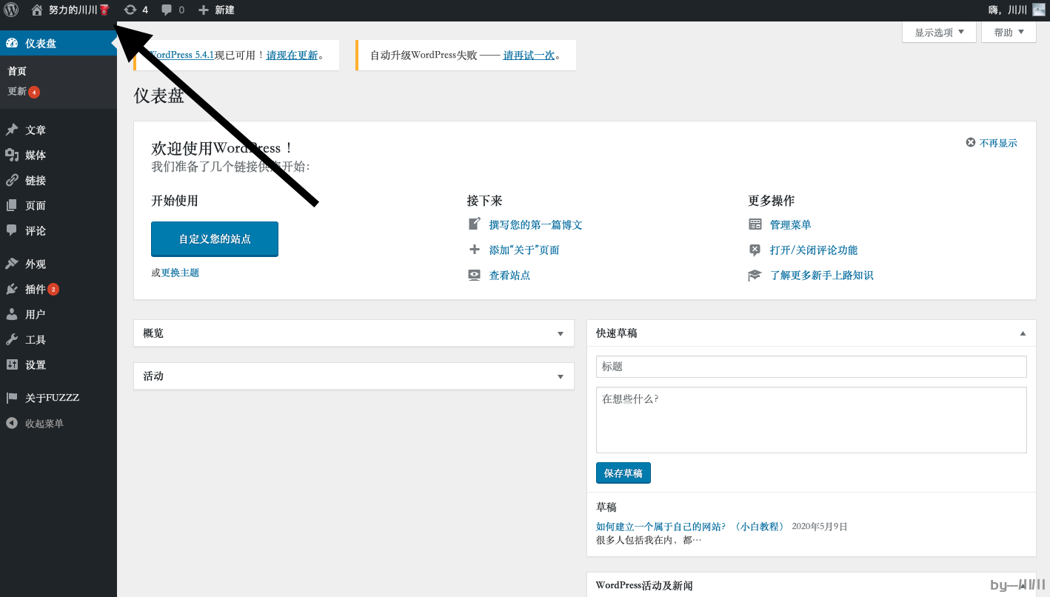1050x597 pixels.
Task: Open draft 如何建立一个属于自己的网站？
Action: pyautogui.click(x=690, y=527)
